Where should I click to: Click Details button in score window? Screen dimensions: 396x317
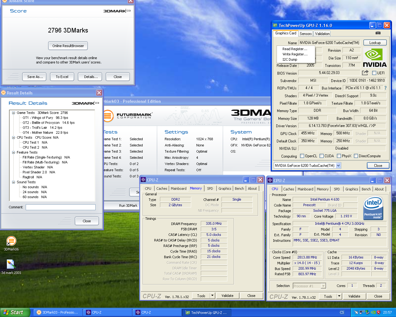click(91, 77)
